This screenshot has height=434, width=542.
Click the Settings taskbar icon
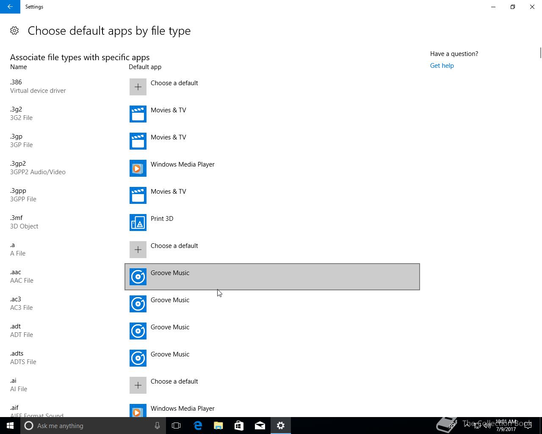tap(281, 426)
